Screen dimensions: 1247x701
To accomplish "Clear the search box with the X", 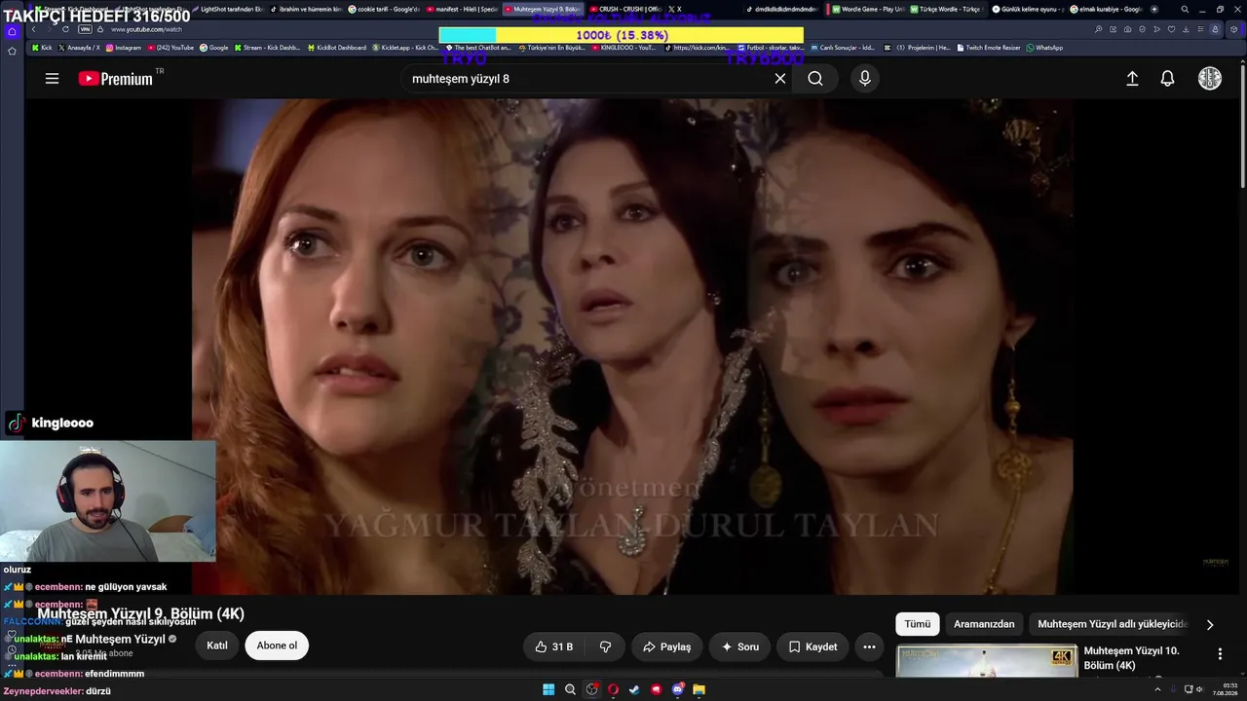I will pyautogui.click(x=780, y=79).
